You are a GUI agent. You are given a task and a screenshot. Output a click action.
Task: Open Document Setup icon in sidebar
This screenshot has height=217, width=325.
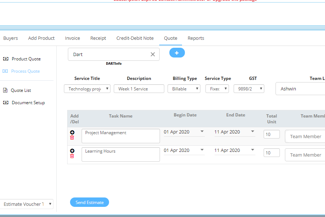(5, 103)
